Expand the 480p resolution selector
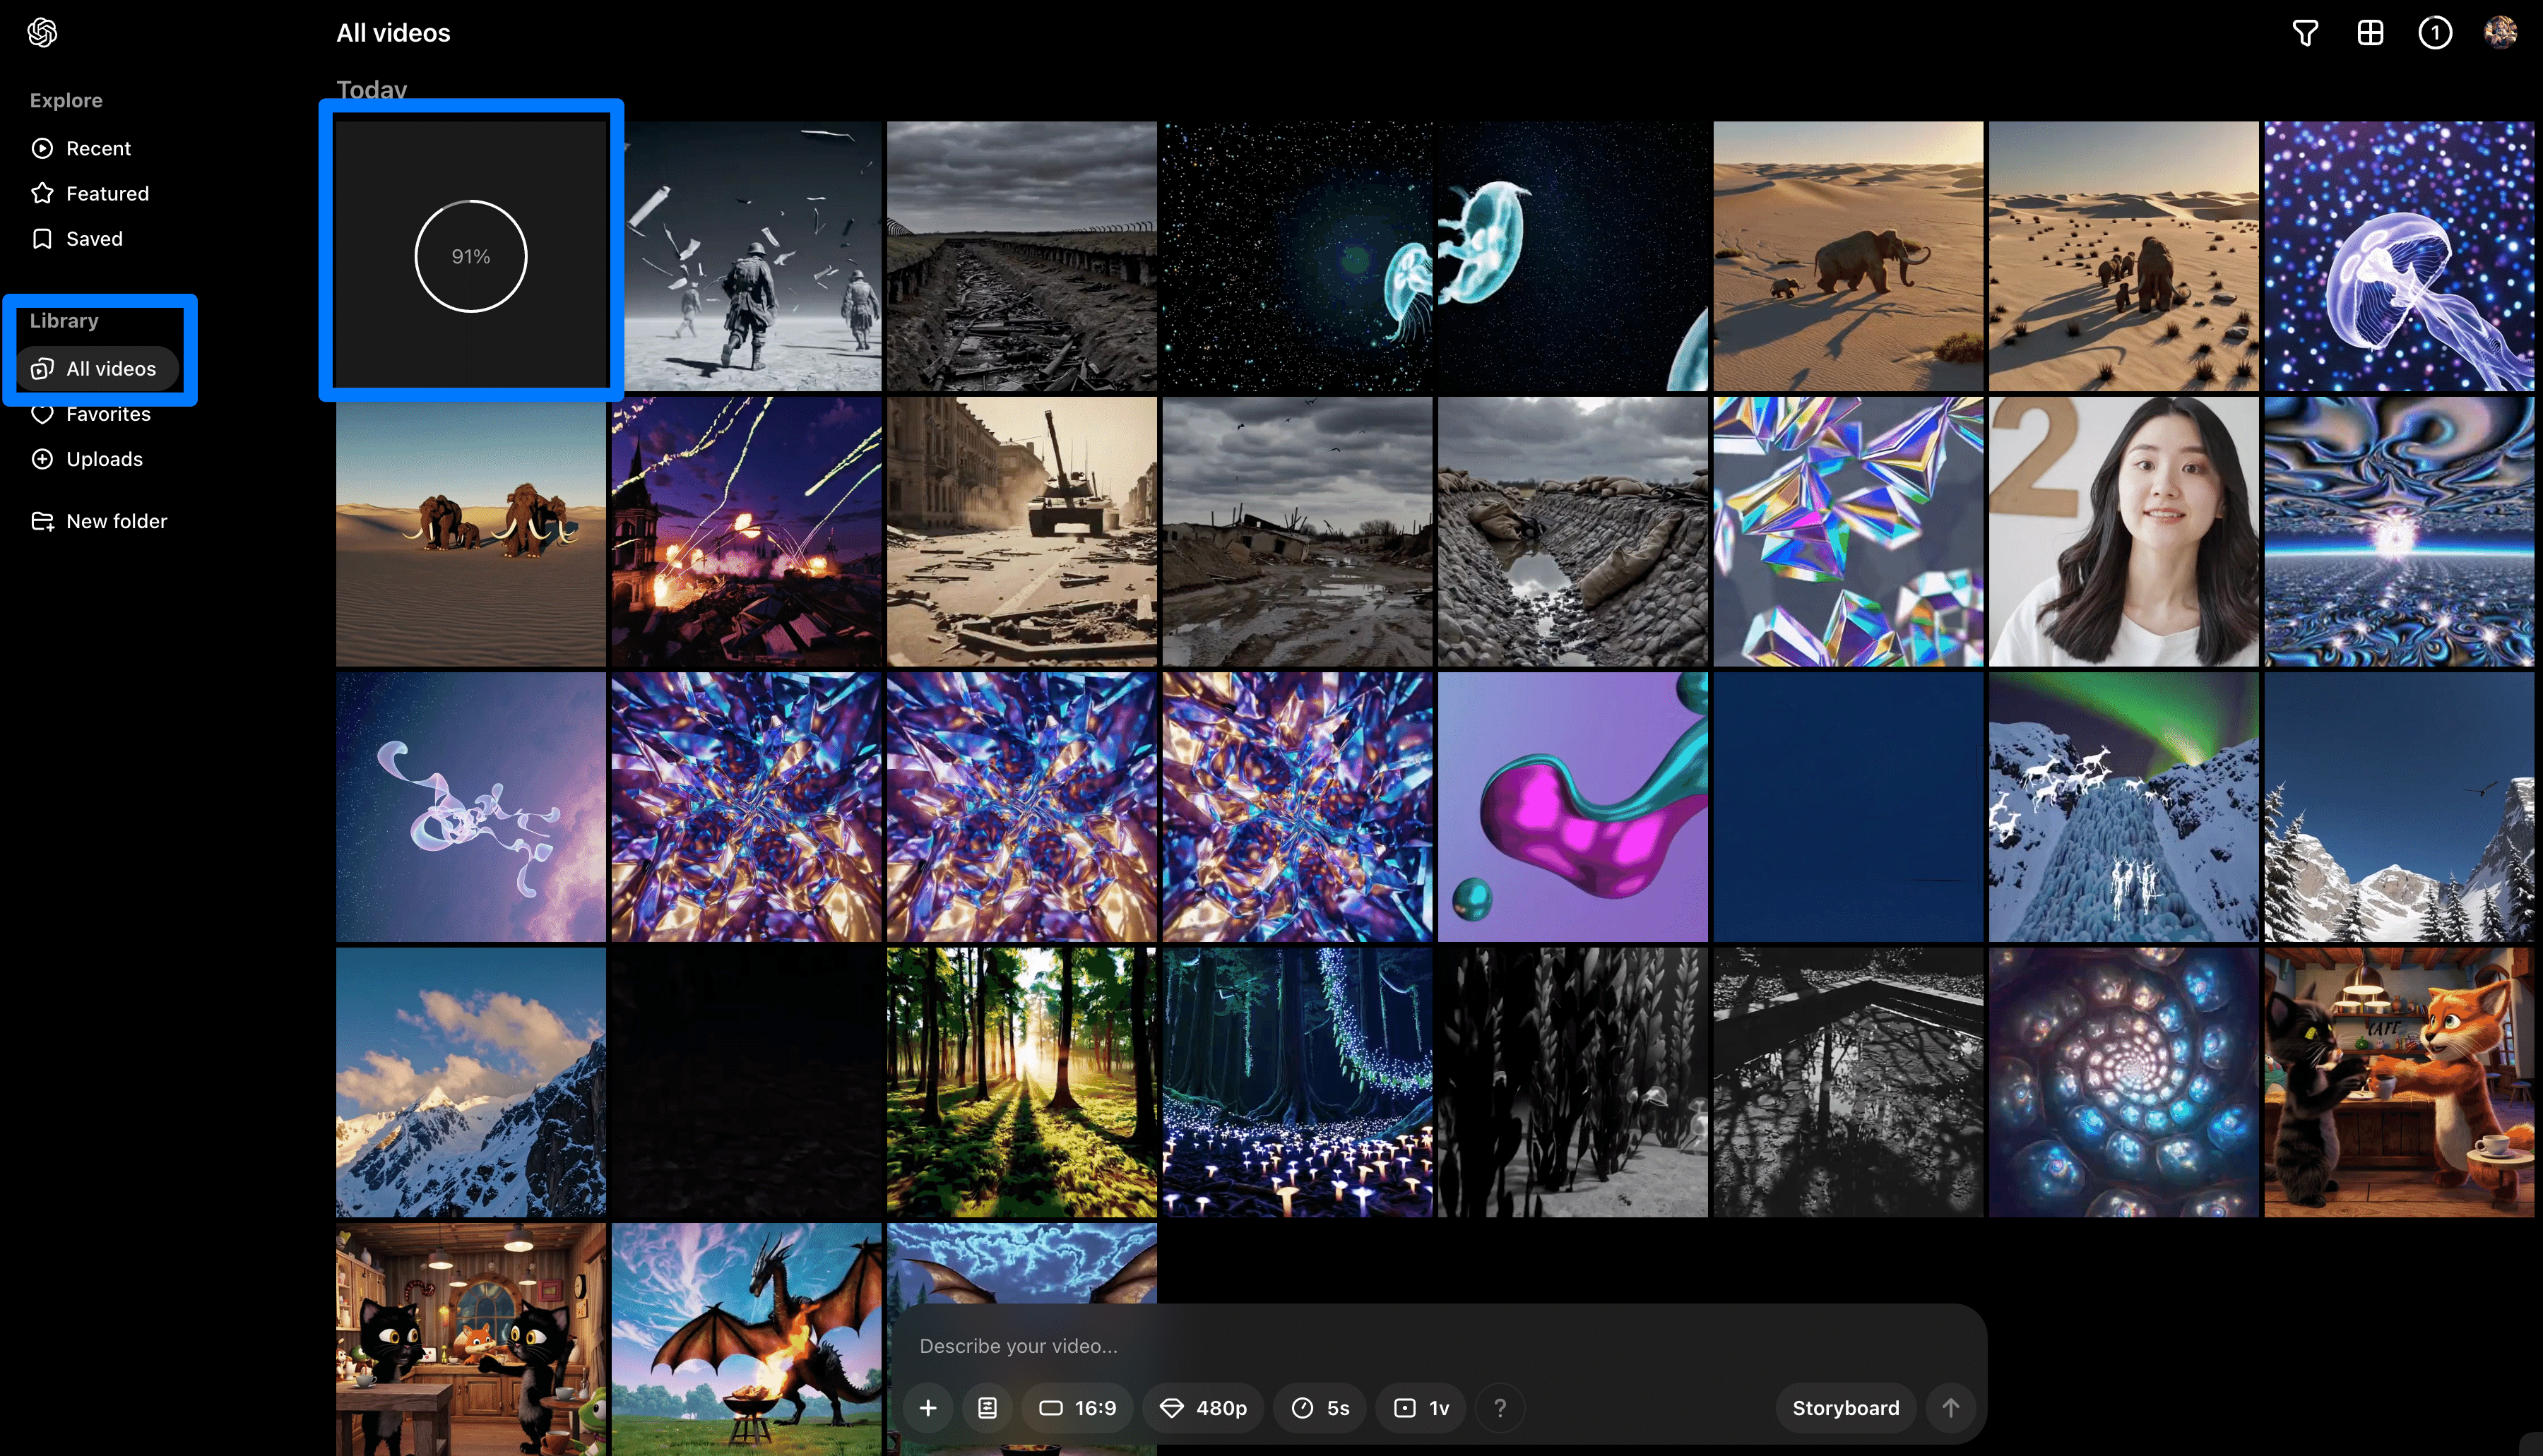 [x=1202, y=1408]
